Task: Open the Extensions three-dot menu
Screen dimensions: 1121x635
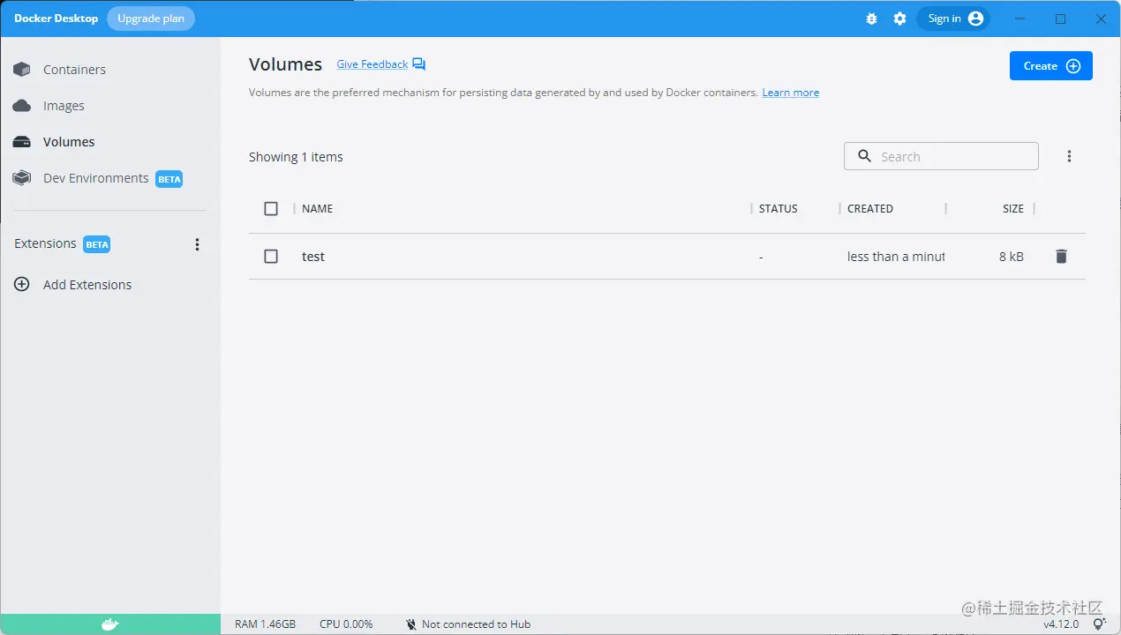Action: click(197, 244)
